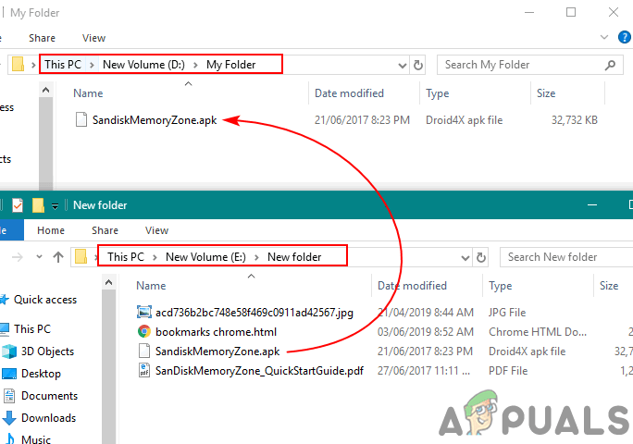
Task: Click folder icon in New folder address bar
Action: 81,256
